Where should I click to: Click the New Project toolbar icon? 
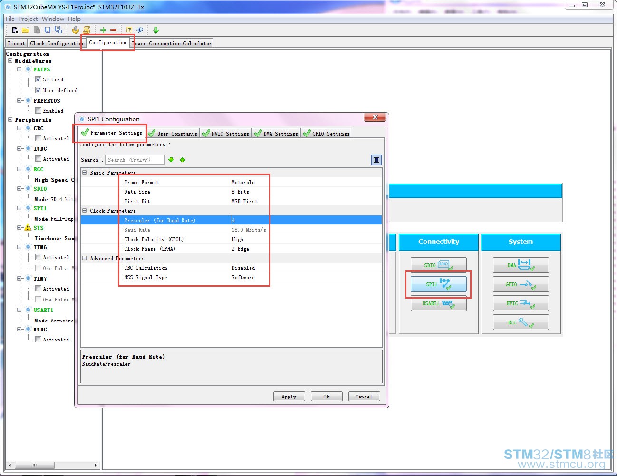point(15,30)
